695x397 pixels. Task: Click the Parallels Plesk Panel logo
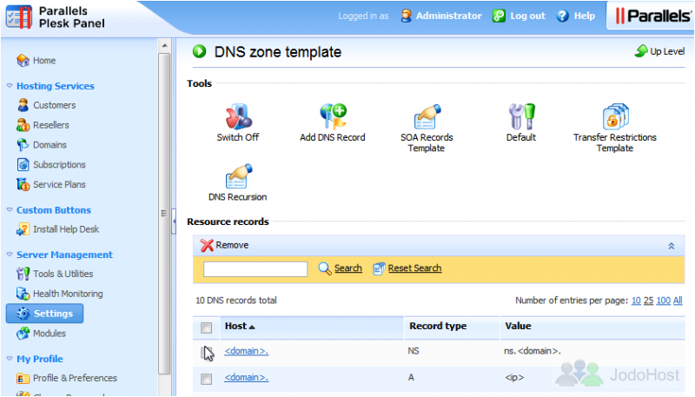tap(56, 17)
